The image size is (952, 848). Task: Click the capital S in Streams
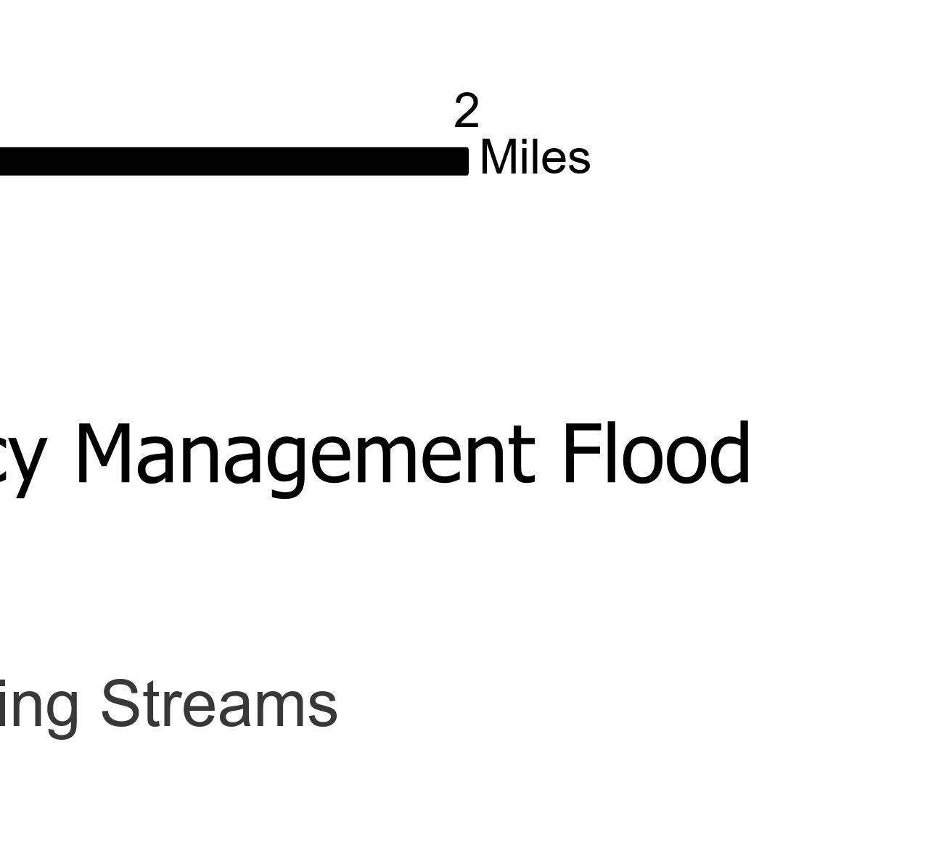tap(120, 703)
